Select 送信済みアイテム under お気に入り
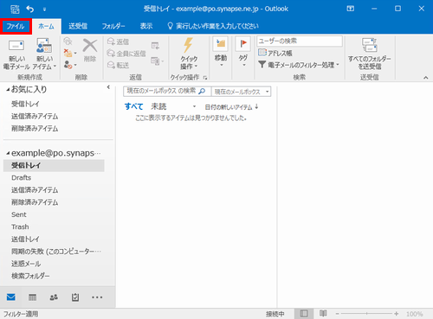433x319 pixels. 35,116
